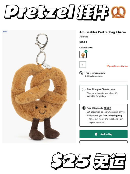
Task: Click the free returns box icon
Action: (x=81, y=73)
